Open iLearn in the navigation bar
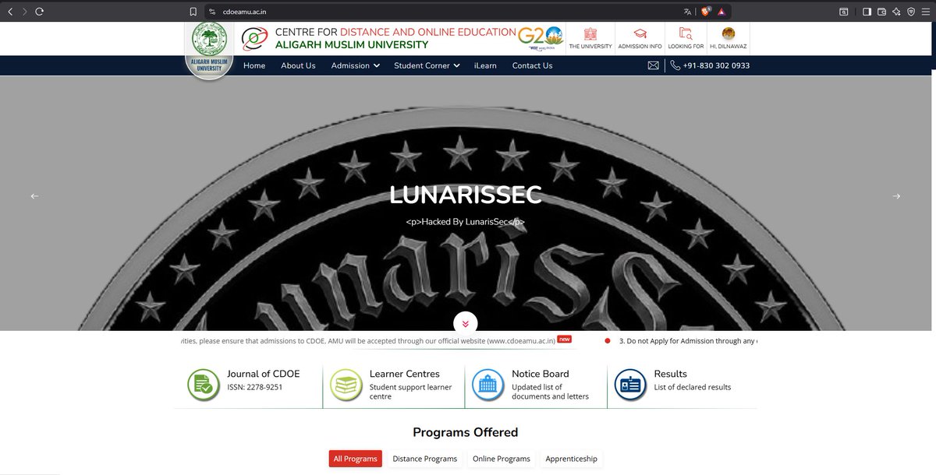Viewport: 936px width, 475px height. (x=485, y=65)
